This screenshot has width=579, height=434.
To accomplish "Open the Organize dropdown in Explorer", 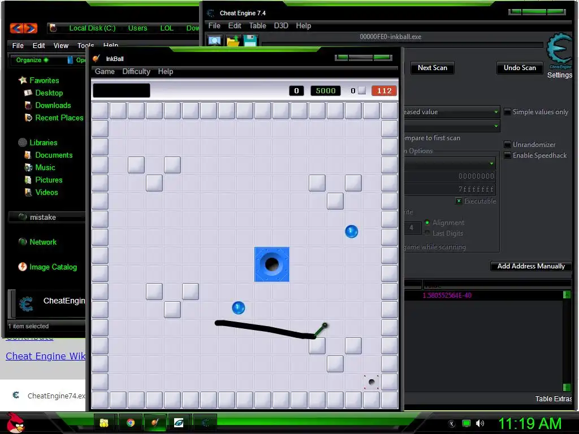I will click(x=32, y=60).
